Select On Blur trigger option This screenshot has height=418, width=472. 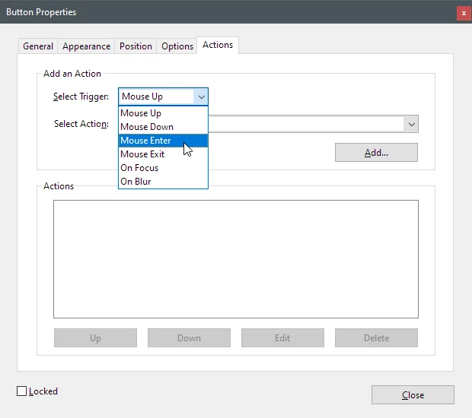[x=163, y=182]
